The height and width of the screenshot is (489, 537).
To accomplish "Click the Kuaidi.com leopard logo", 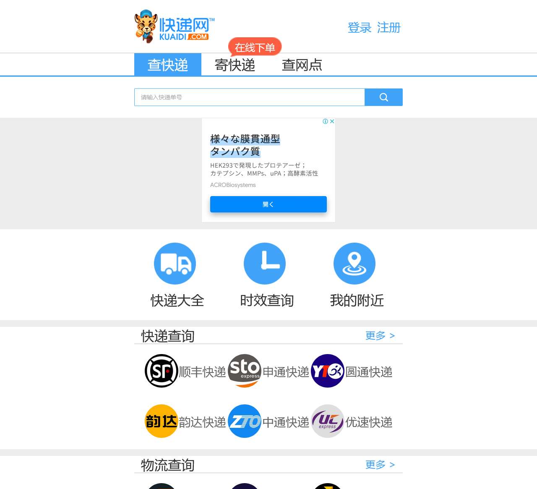I will (x=175, y=26).
